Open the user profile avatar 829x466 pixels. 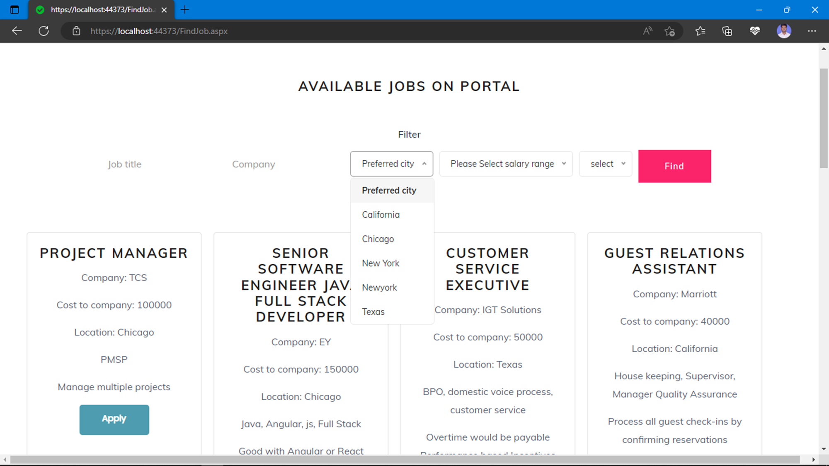pos(784,31)
